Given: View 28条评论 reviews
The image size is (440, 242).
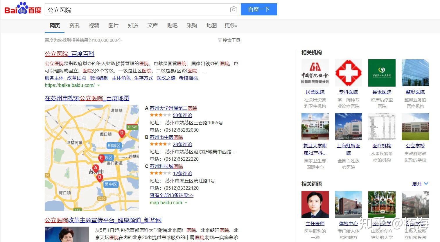Looking at the screenshot, I should [182, 144].
